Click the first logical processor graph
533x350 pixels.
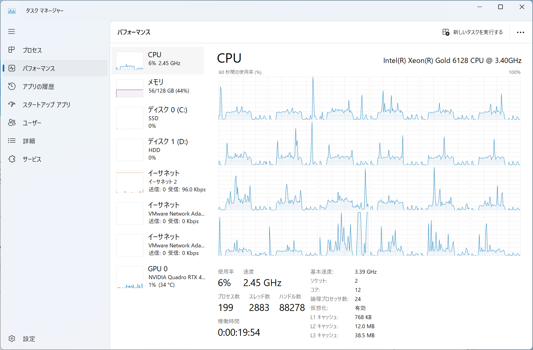click(x=243, y=98)
